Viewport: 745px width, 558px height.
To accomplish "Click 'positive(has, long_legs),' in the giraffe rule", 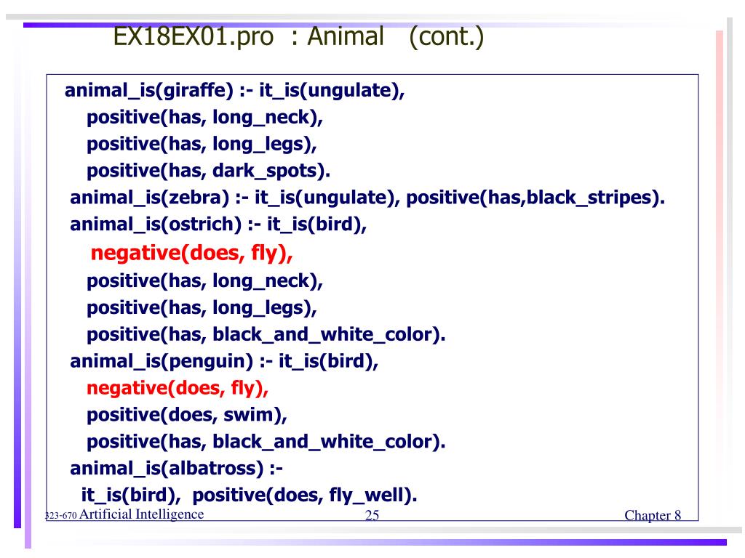I will click(x=202, y=145).
